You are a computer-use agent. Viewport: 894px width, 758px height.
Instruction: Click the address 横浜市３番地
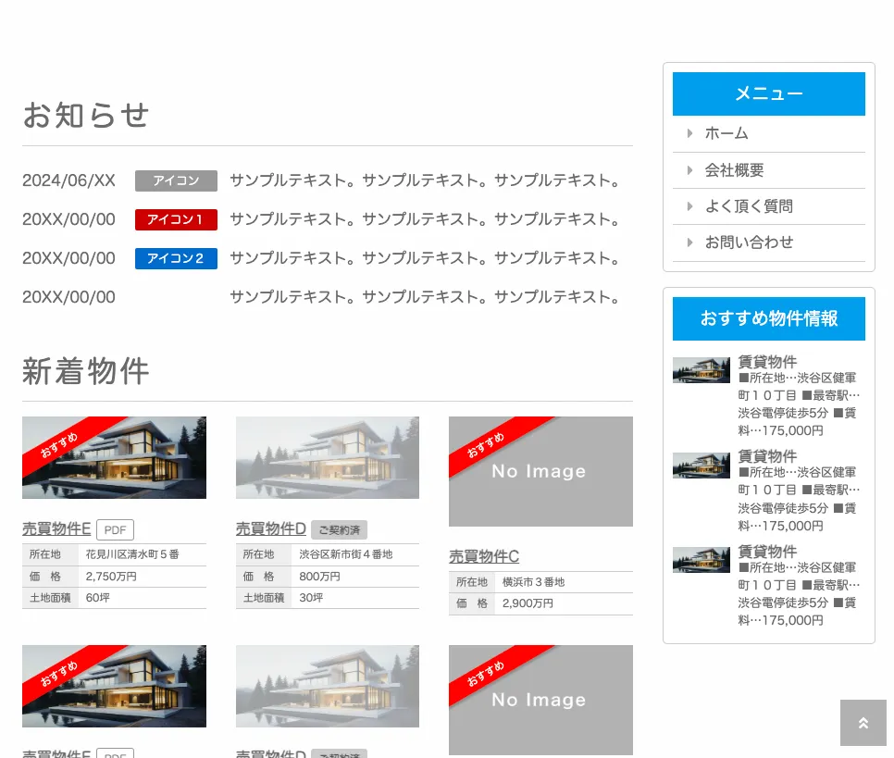pos(534,582)
